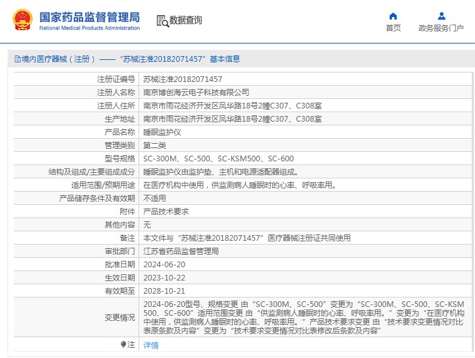Click the approval date 2024-06-20 cell

[x=164, y=264]
